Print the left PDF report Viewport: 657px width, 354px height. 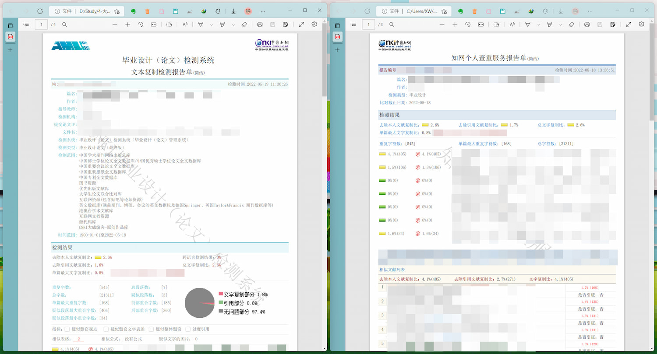click(260, 24)
